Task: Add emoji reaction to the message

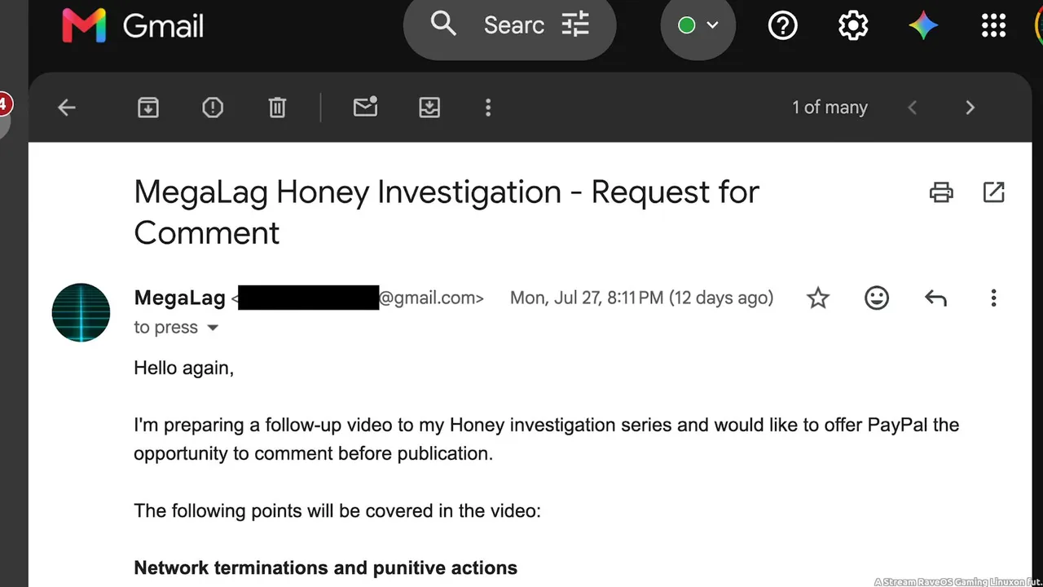Action: coord(877,298)
